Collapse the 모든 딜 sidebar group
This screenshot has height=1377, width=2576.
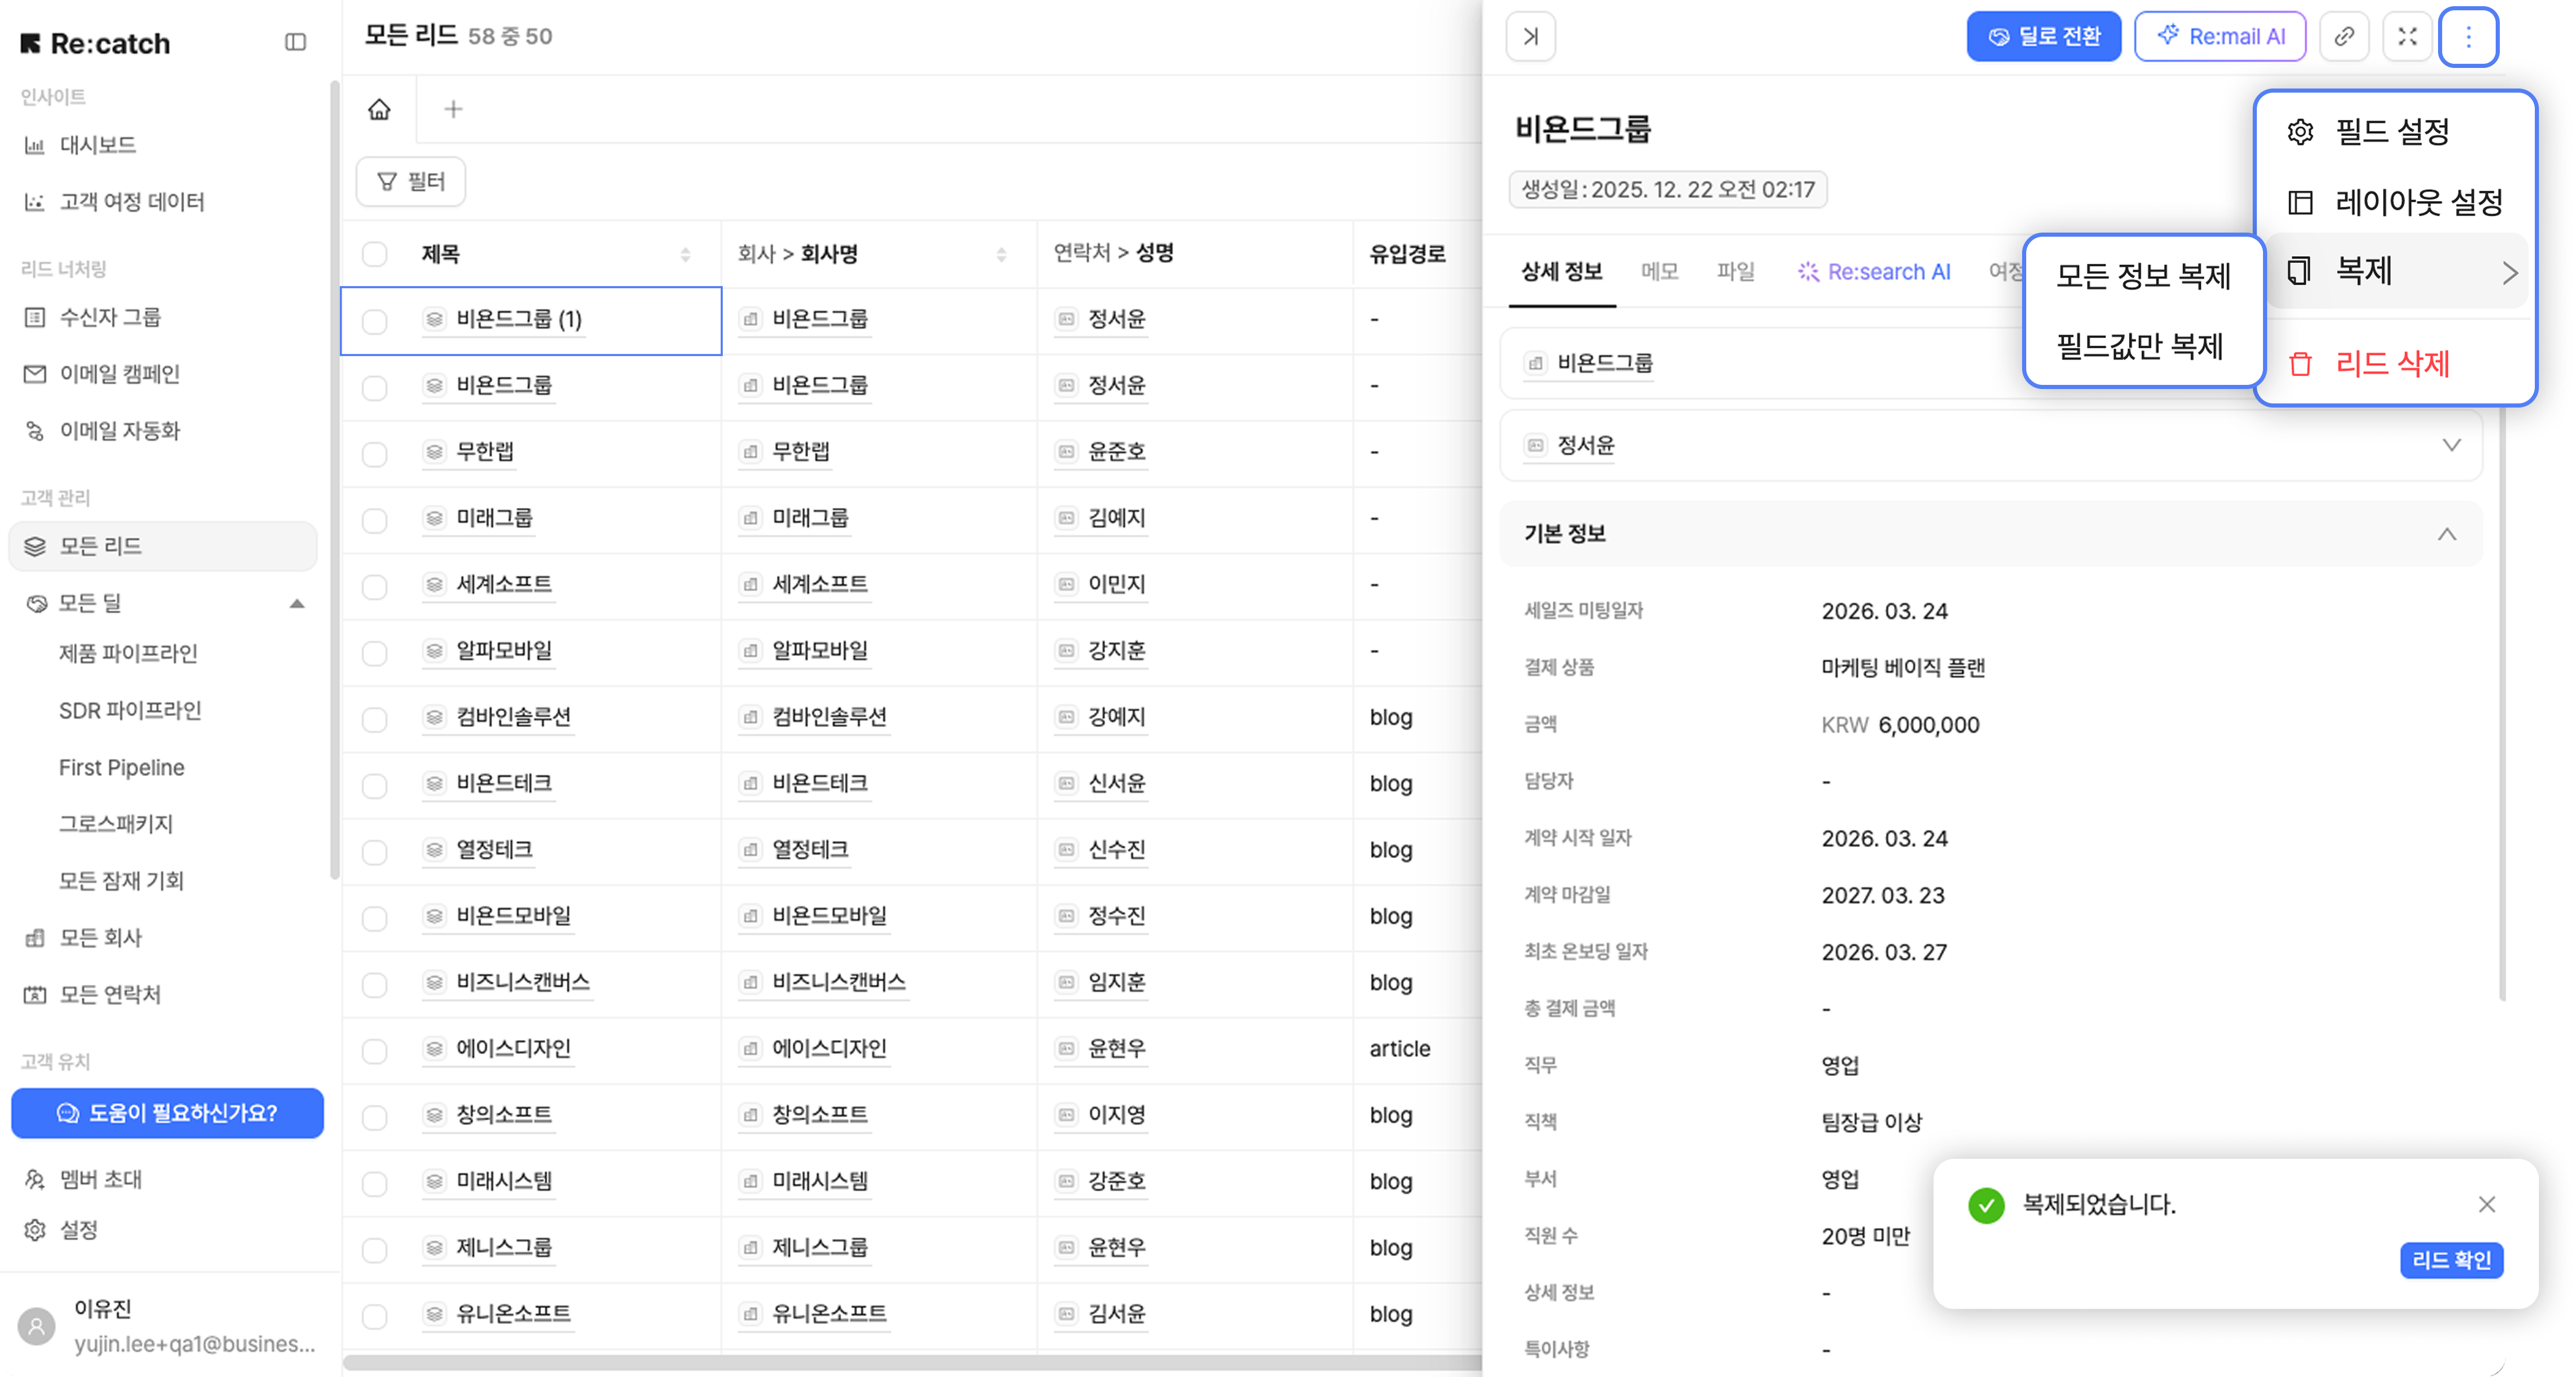[297, 604]
